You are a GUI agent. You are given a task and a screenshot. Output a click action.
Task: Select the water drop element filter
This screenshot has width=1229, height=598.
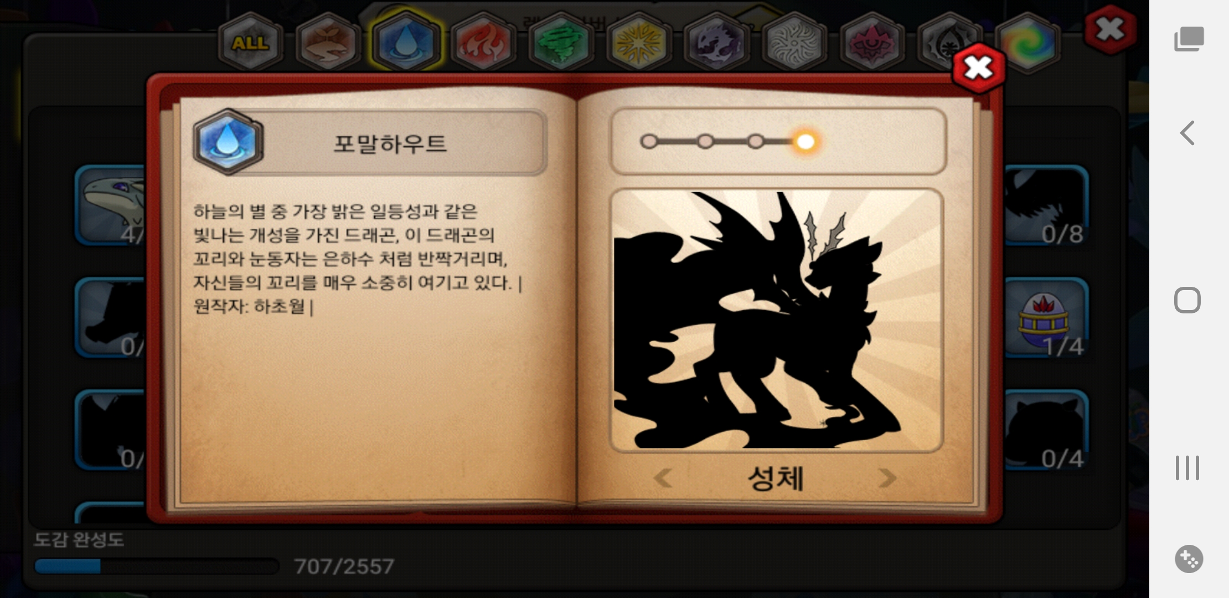click(406, 42)
